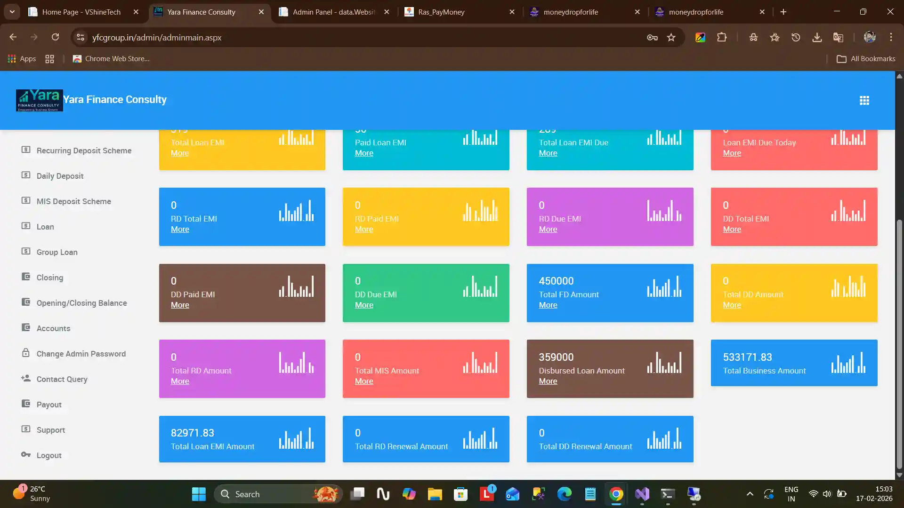Click the Contact Query person icon

(26, 378)
